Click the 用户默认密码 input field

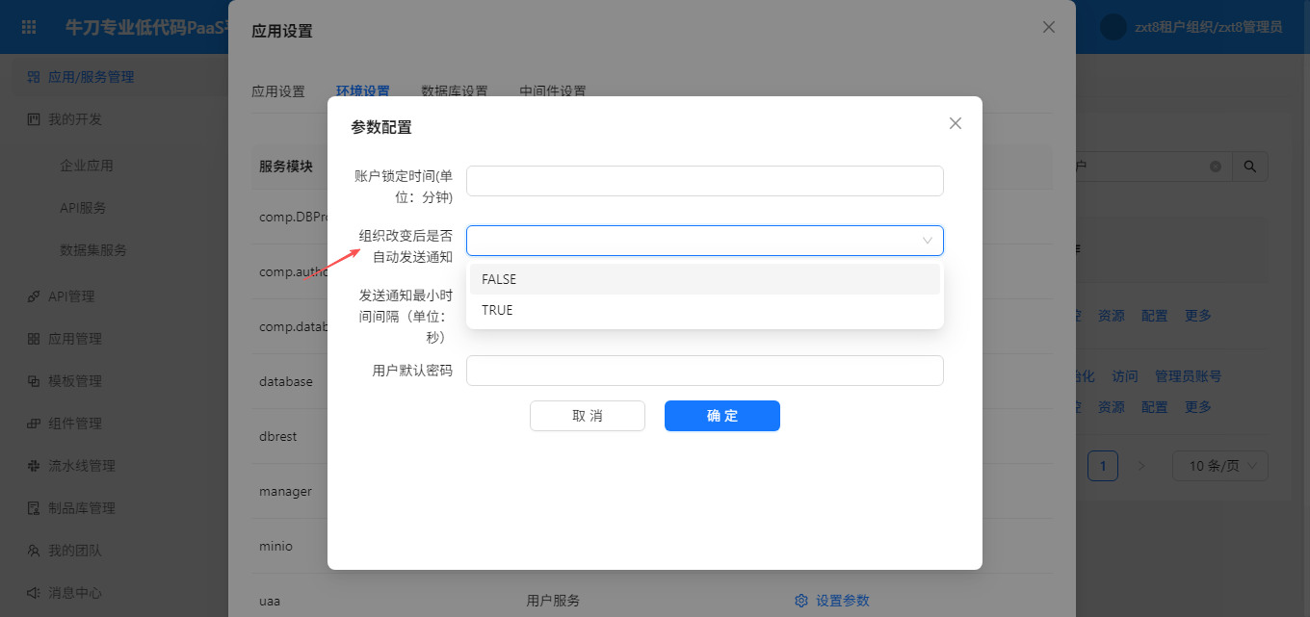tap(704, 371)
